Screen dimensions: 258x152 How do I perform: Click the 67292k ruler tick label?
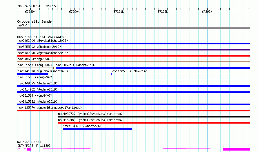click(x=163, y=12)
